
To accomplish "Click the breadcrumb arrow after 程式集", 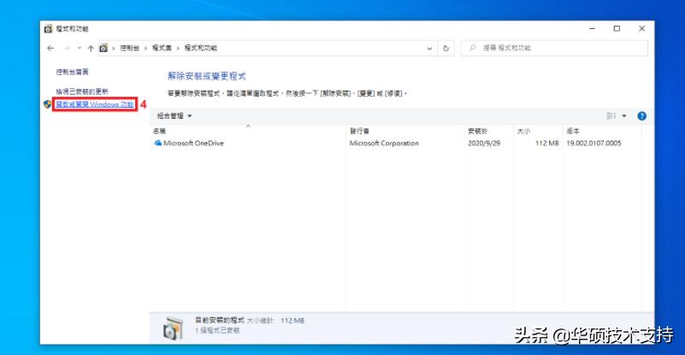I will click(178, 49).
